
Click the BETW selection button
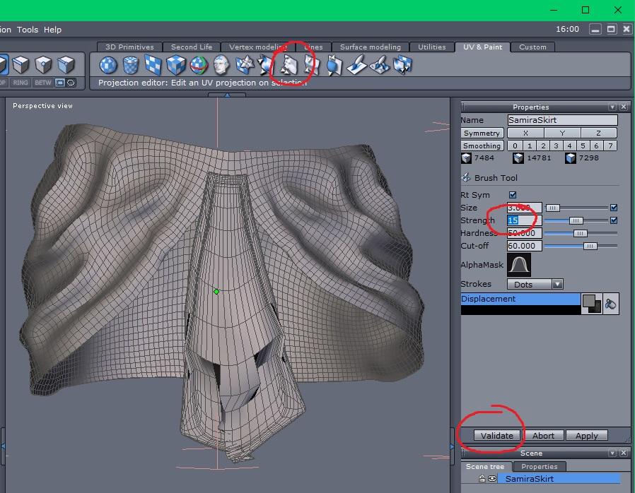[x=43, y=83]
